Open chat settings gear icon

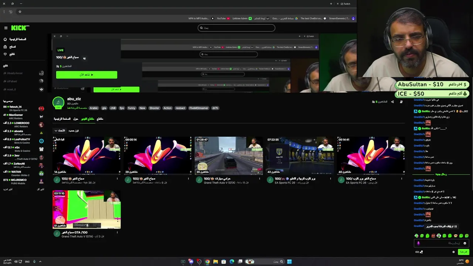[x=453, y=252]
